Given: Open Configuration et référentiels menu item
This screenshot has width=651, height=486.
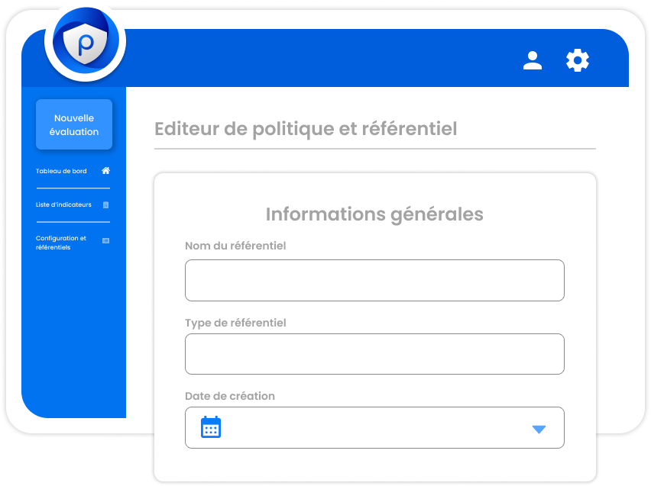Looking at the screenshot, I should pos(60,243).
